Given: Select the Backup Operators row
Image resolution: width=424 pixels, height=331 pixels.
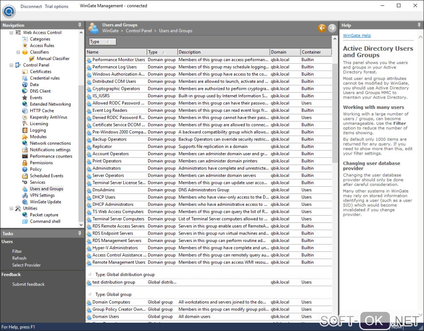Looking at the screenshot, I should [x=209, y=139].
